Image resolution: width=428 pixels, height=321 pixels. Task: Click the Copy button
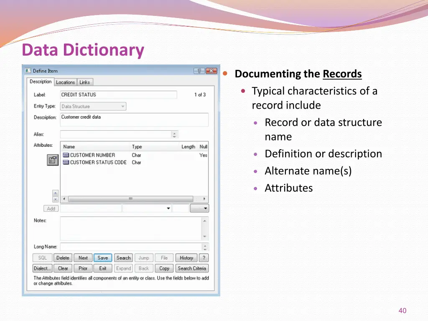click(x=164, y=268)
